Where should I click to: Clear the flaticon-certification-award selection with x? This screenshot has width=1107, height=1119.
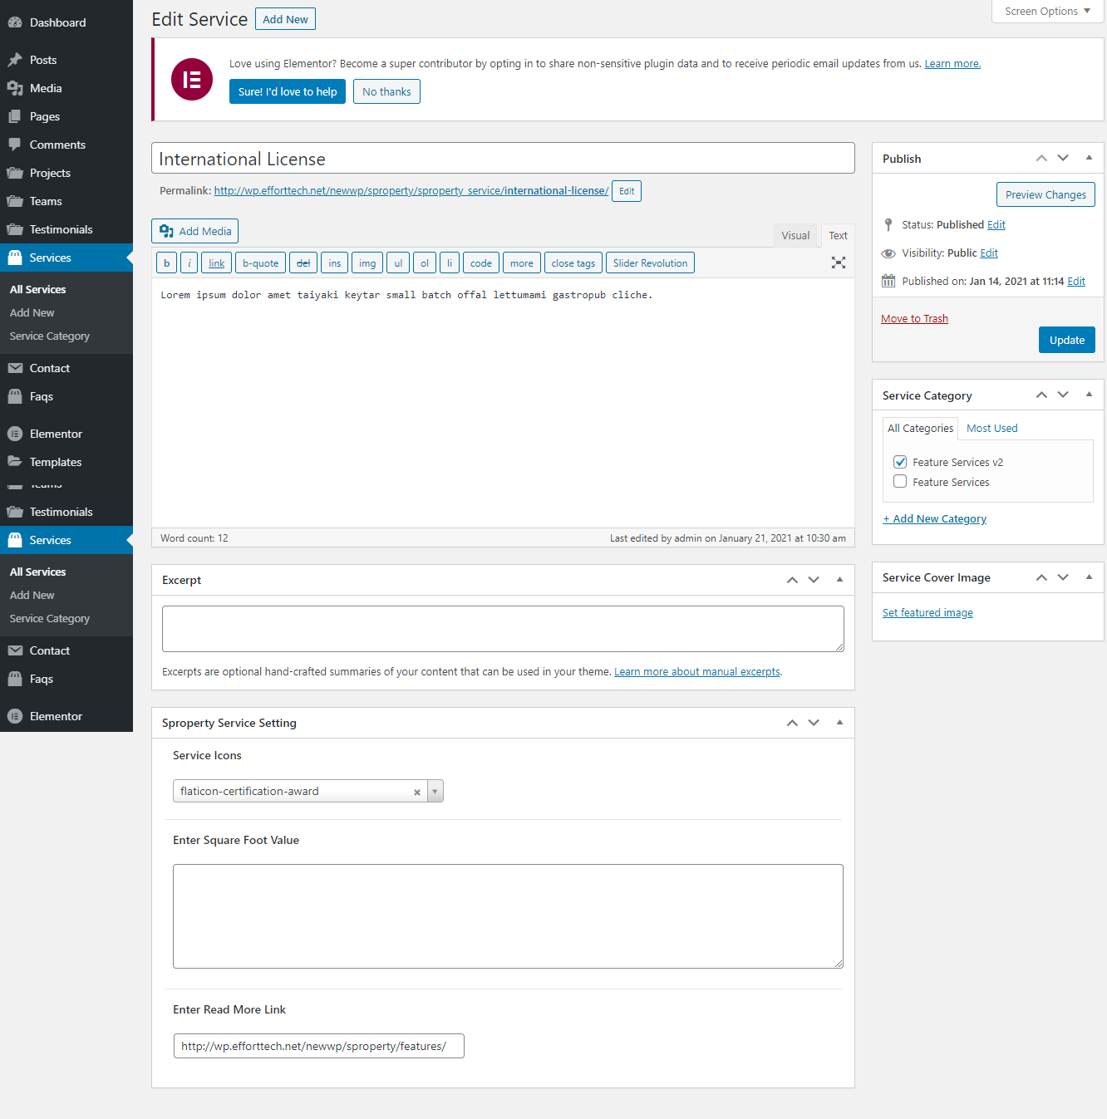pos(417,793)
